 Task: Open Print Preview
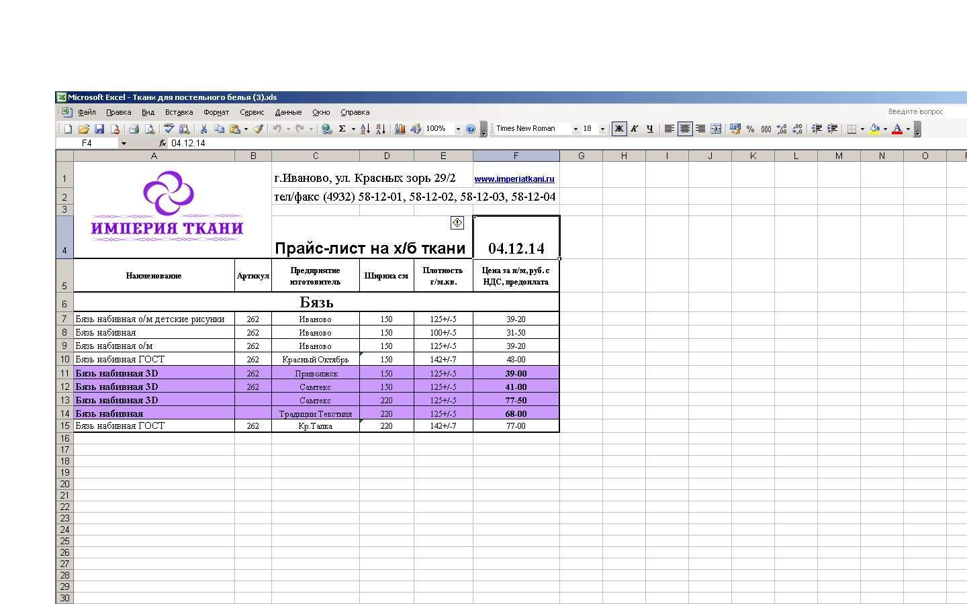(x=149, y=129)
